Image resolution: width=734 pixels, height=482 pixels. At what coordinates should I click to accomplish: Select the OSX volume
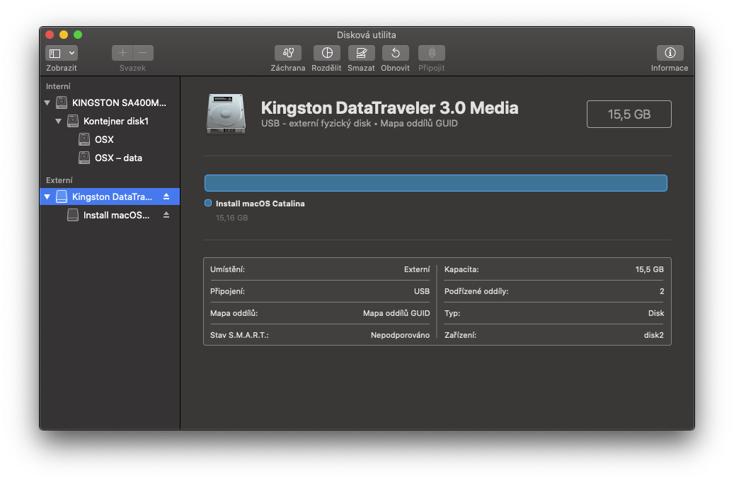(110, 139)
